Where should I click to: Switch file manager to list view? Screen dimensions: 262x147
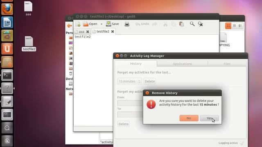pyautogui.click(x=235, y=26)
